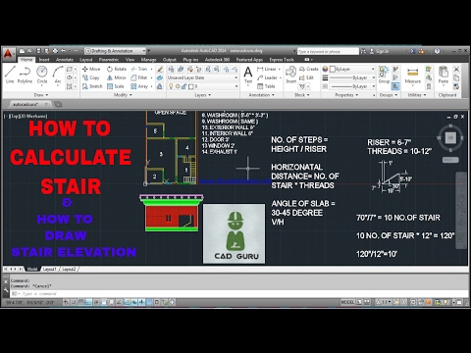Switch to the Annotate ribbon tab
The image size is (471, 353).
pos(65,60)
